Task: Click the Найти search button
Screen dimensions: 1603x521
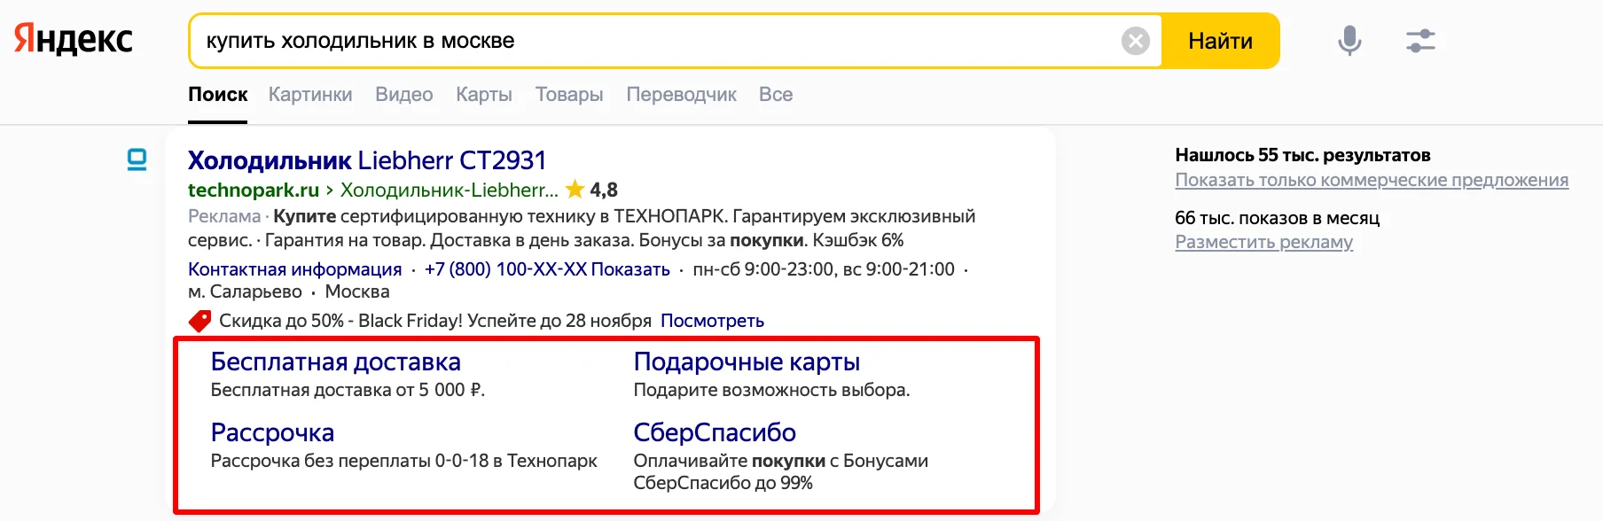Action: [x=1220, y=41]
